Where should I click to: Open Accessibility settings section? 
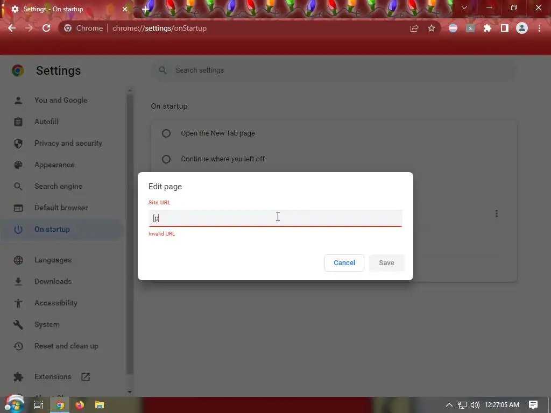(56, 303)
